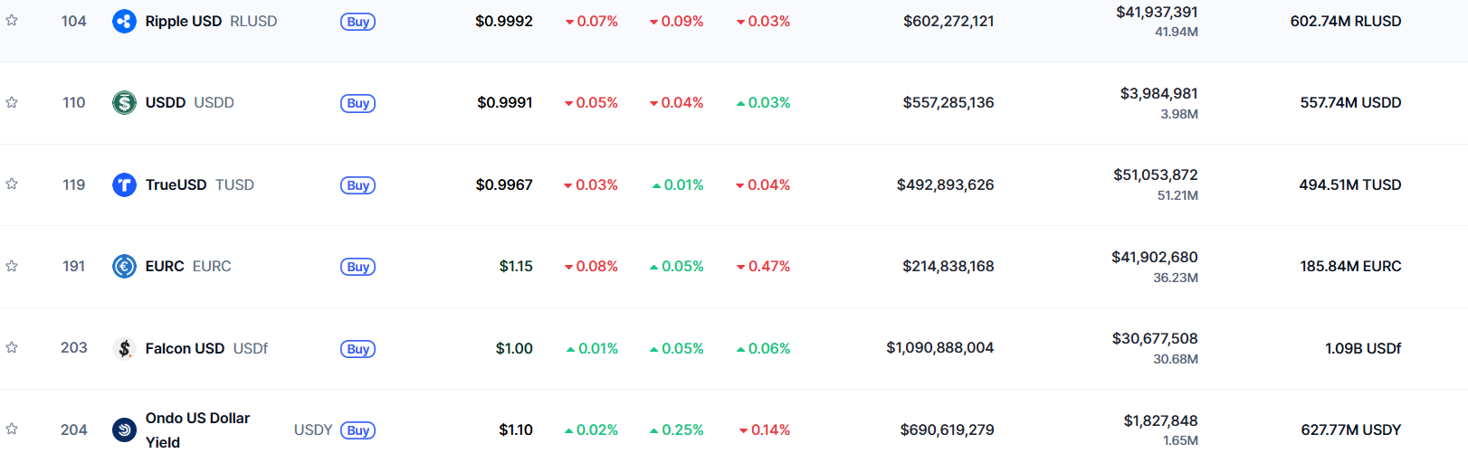This screenshot has height=472, width=1468.
Task: Add EURC to watchlist via star
Action: (12, 266)
